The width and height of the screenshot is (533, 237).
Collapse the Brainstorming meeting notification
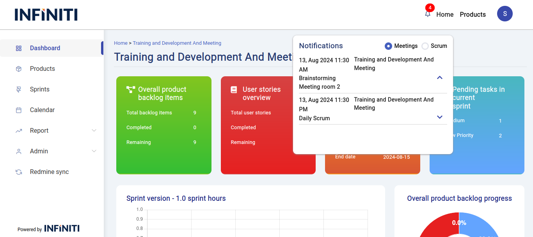(440, 77)
